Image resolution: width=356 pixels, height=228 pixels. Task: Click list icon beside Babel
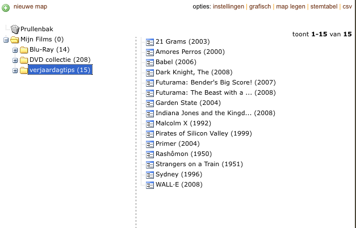coord(150,62)
